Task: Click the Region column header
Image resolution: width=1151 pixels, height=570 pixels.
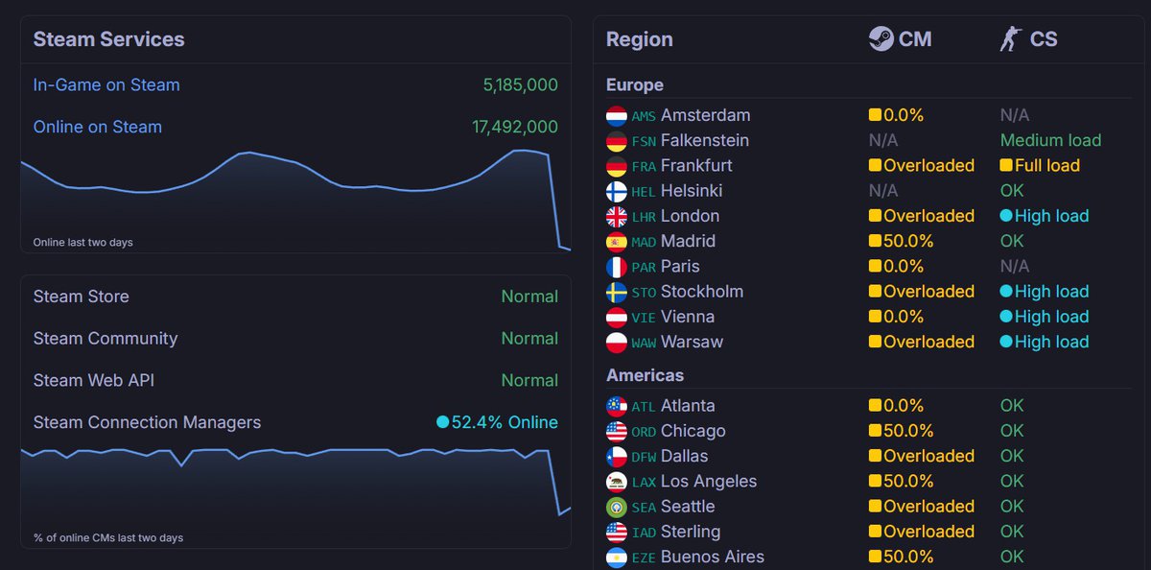Action: (640, 39)
